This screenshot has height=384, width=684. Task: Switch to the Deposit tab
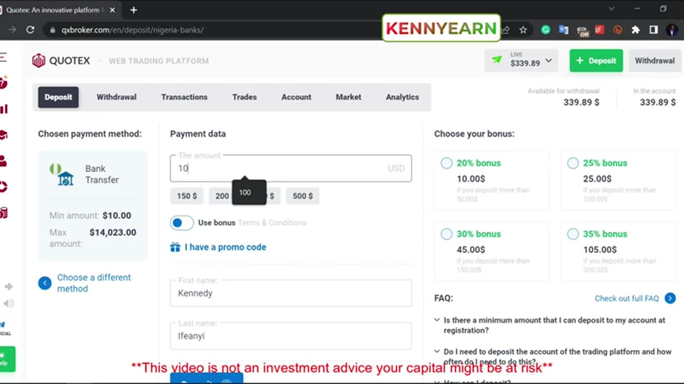(x=58, y=97)
